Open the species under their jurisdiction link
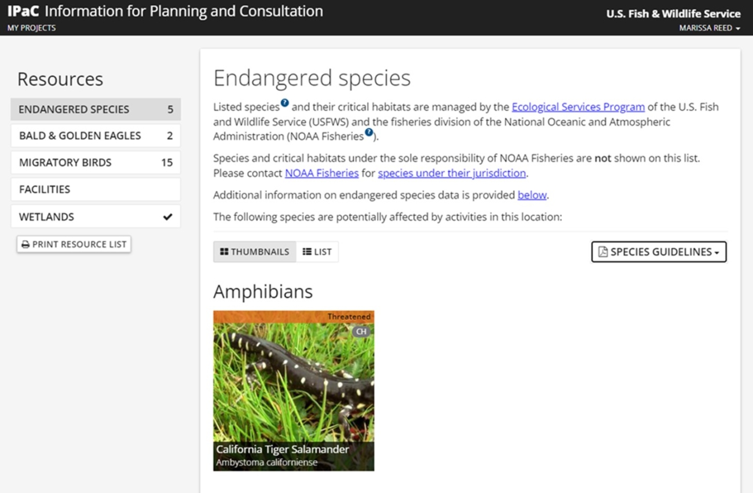Screen dimensions: 753x493 452,173
